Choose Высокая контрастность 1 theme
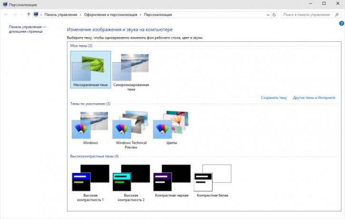Screen dimensions: 345x219 (91, 183)
